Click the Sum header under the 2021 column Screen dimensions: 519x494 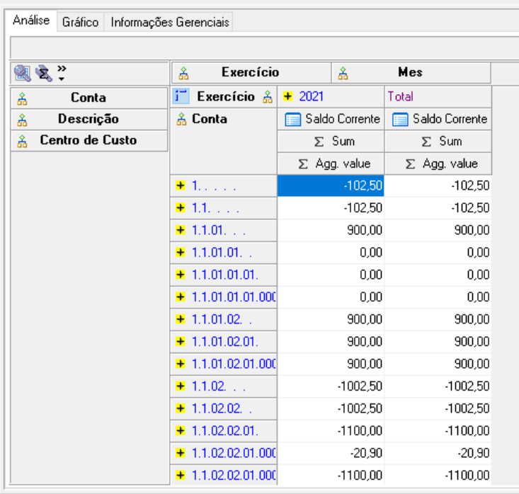331,142
